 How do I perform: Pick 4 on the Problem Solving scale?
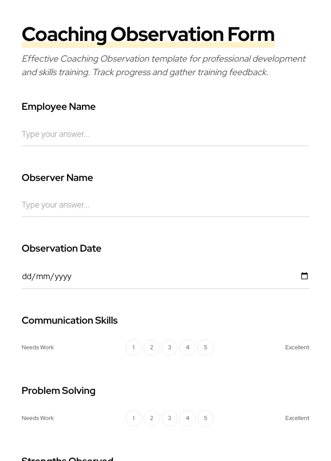(188, 418)
